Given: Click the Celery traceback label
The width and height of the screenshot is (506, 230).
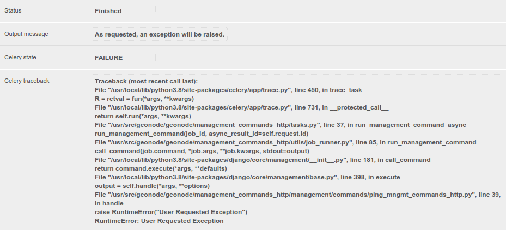Looking at the screenshot, I should click(27, 81).
